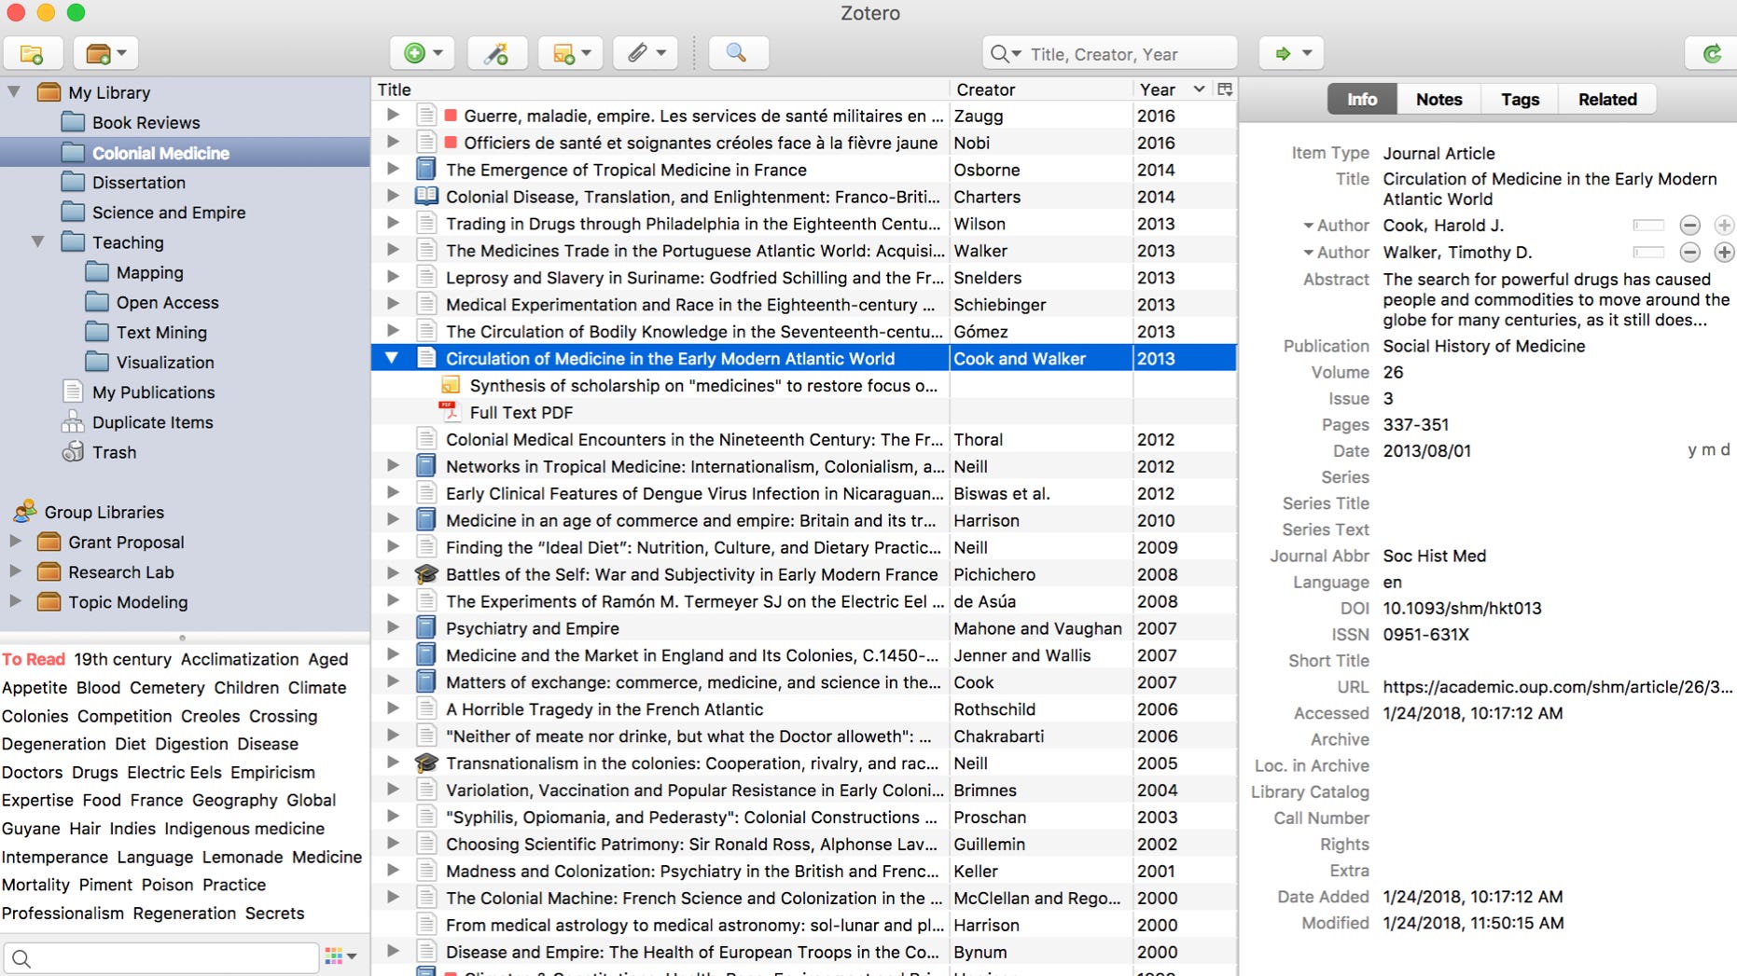Click the Date value 2013/08/01
The image size is (1737, 976).
(1426, 450)
